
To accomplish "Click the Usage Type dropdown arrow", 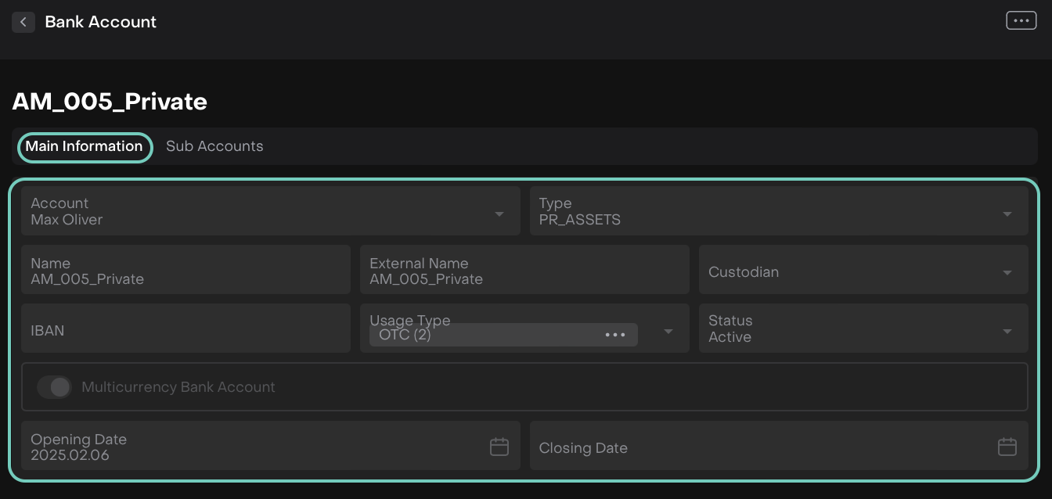I will pyautogui.click(x=668, y=332).
